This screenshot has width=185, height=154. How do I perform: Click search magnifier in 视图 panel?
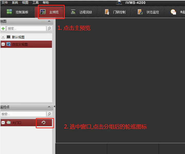click(x=49, y=29)
